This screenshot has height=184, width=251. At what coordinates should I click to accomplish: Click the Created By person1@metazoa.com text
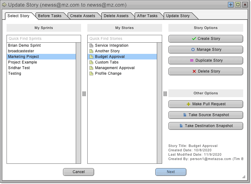click(x=206, y=159)
